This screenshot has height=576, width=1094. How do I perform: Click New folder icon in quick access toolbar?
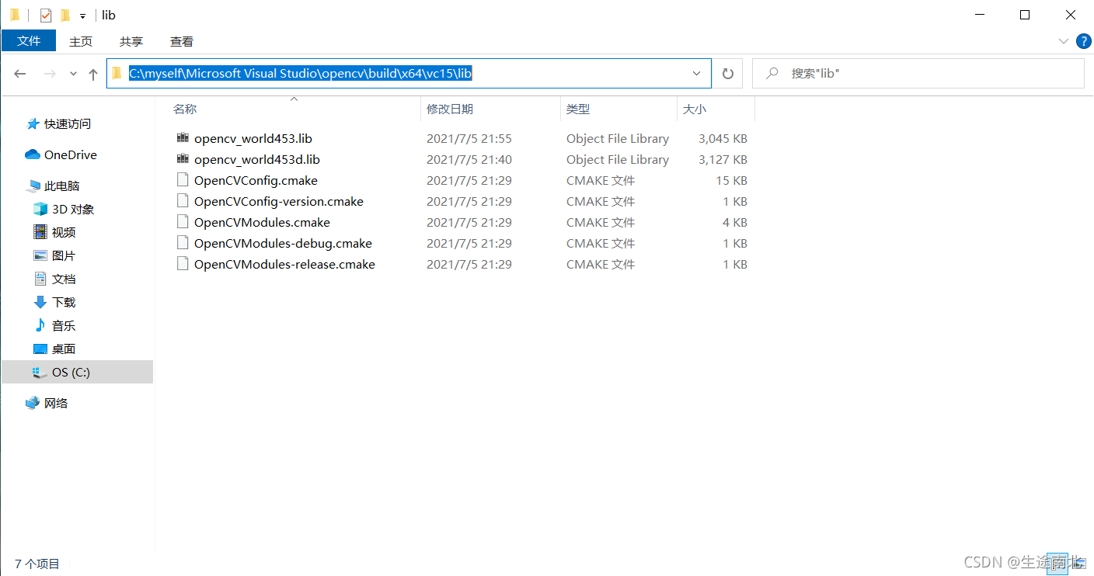pyautogui.click(x=65, y=15)
